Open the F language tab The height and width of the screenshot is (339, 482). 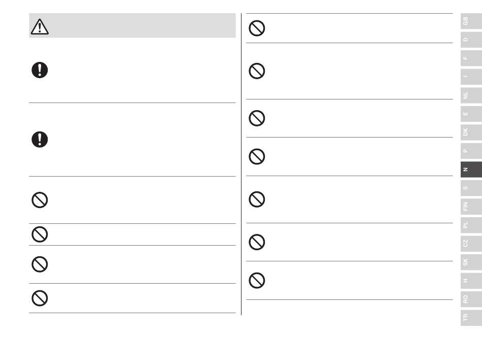471,58
